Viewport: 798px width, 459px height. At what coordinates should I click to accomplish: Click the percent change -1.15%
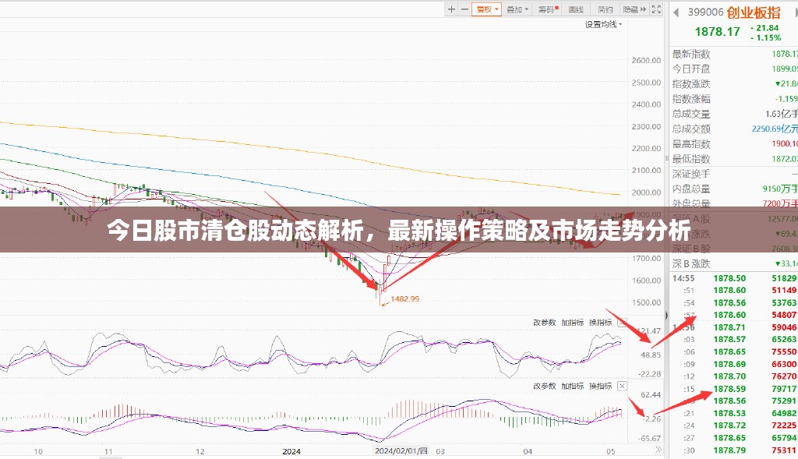[766, 37]
